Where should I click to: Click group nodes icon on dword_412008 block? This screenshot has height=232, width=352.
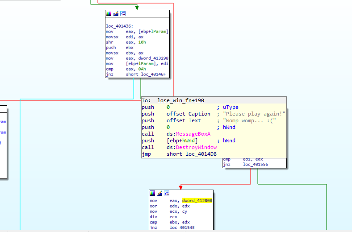pyautogui.click(x=166, y=194)
